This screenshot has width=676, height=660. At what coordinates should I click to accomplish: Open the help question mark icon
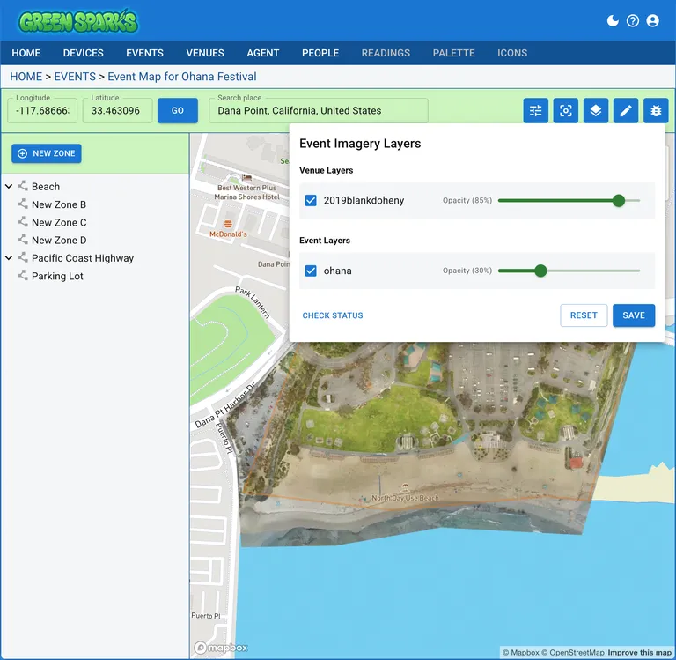tap(633, 21)
